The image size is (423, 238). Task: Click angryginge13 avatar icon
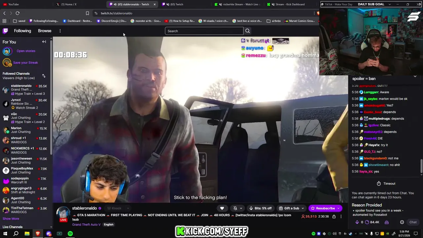tap(6, 190)
